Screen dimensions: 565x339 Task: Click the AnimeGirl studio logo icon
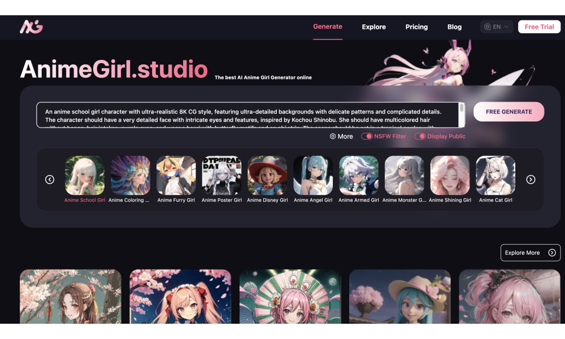pos(31,27)
